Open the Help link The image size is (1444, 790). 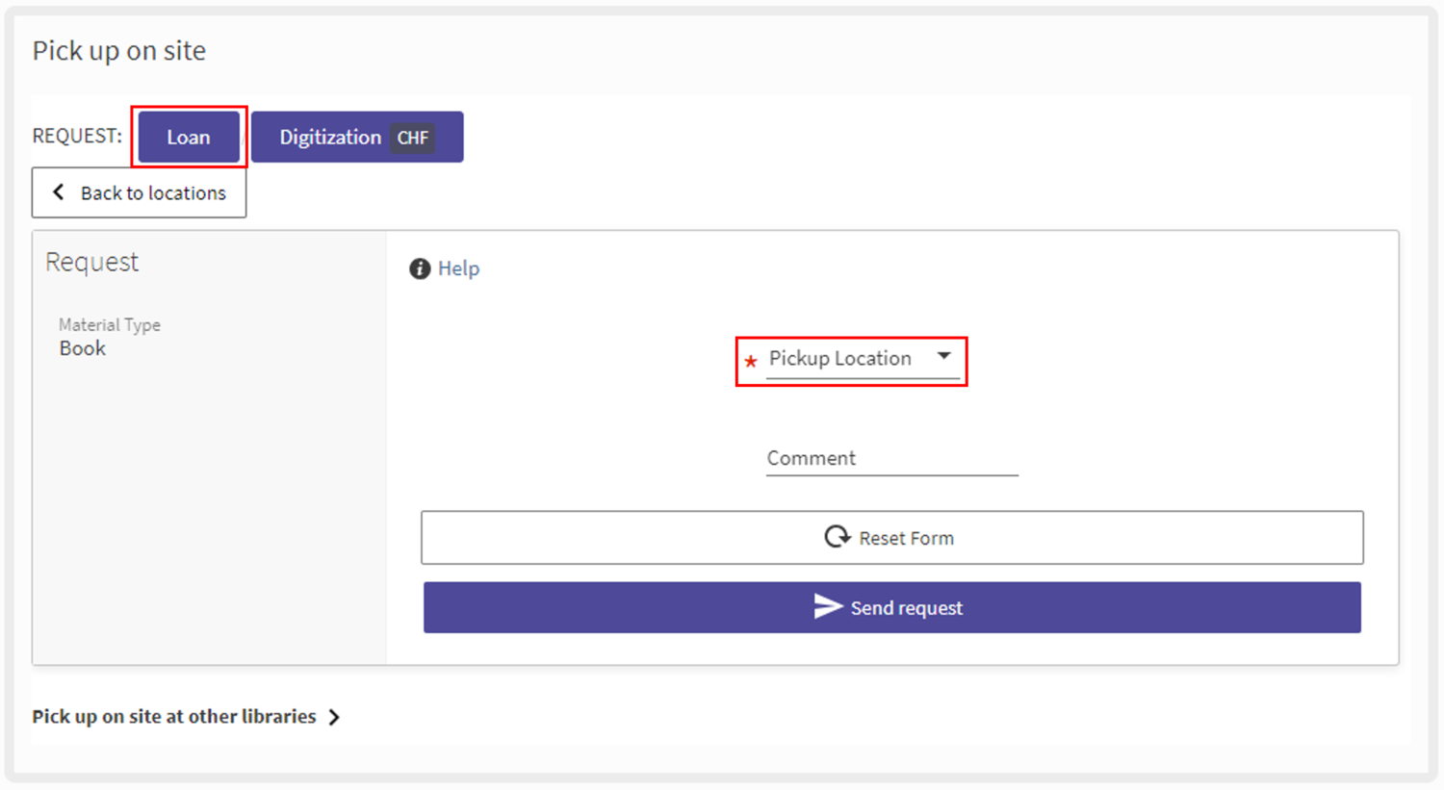pyautogui.click(x=458, y=268)
